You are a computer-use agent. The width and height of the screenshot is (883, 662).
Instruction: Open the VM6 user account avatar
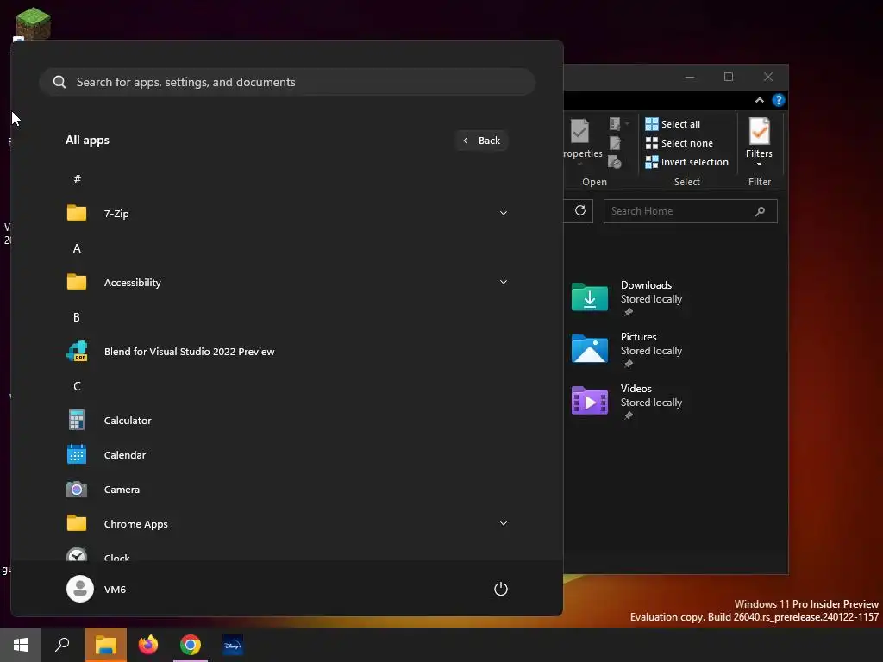click(80, 589)
